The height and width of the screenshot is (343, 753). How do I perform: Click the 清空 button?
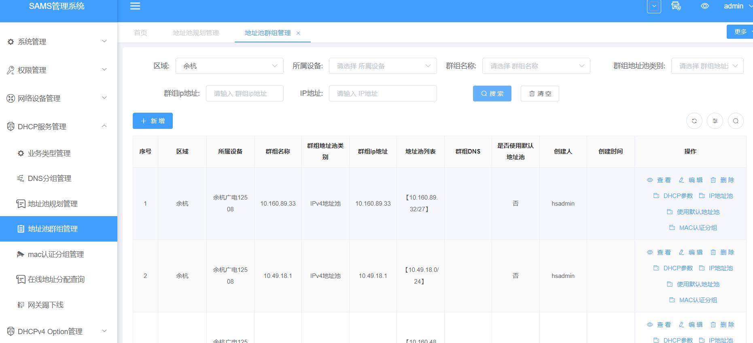tap(540, 93)
